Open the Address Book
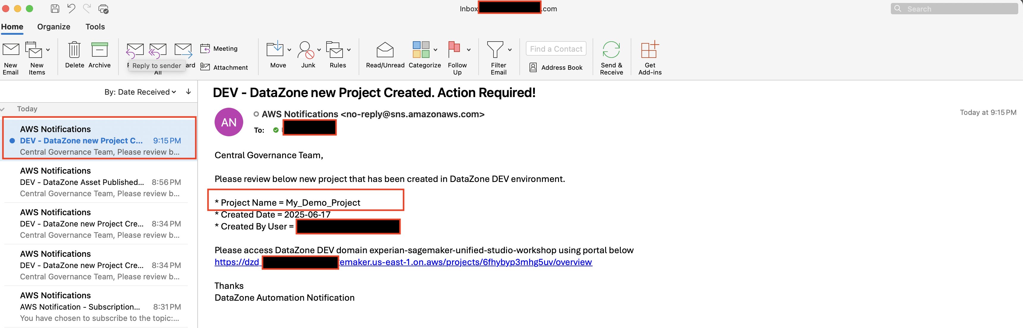 pyautogui.click(x=556, y=67)
